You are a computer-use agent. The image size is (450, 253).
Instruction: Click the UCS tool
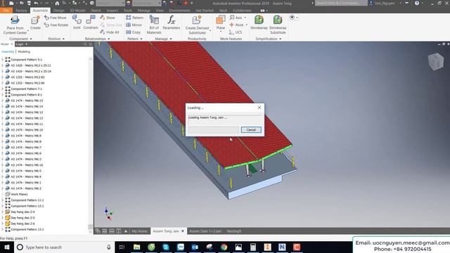236,32
